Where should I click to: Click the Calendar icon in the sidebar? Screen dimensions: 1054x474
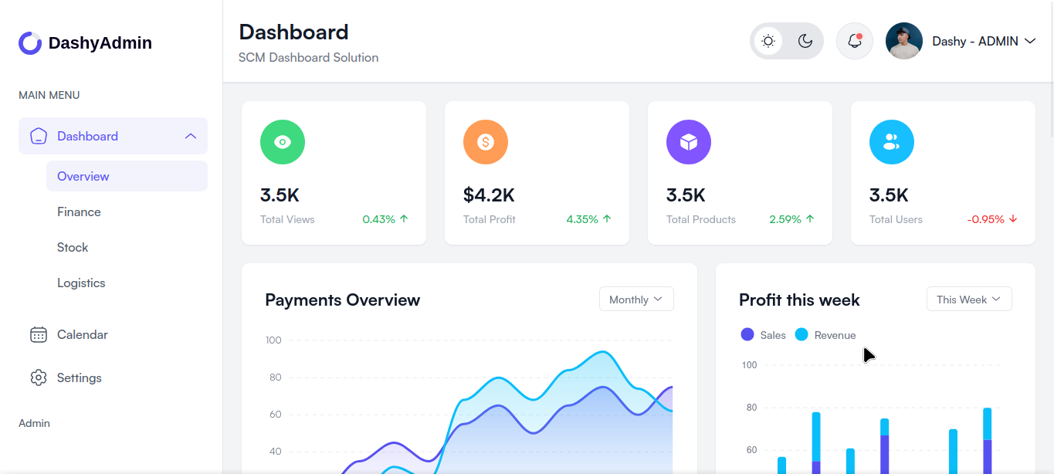coord(39,334)
